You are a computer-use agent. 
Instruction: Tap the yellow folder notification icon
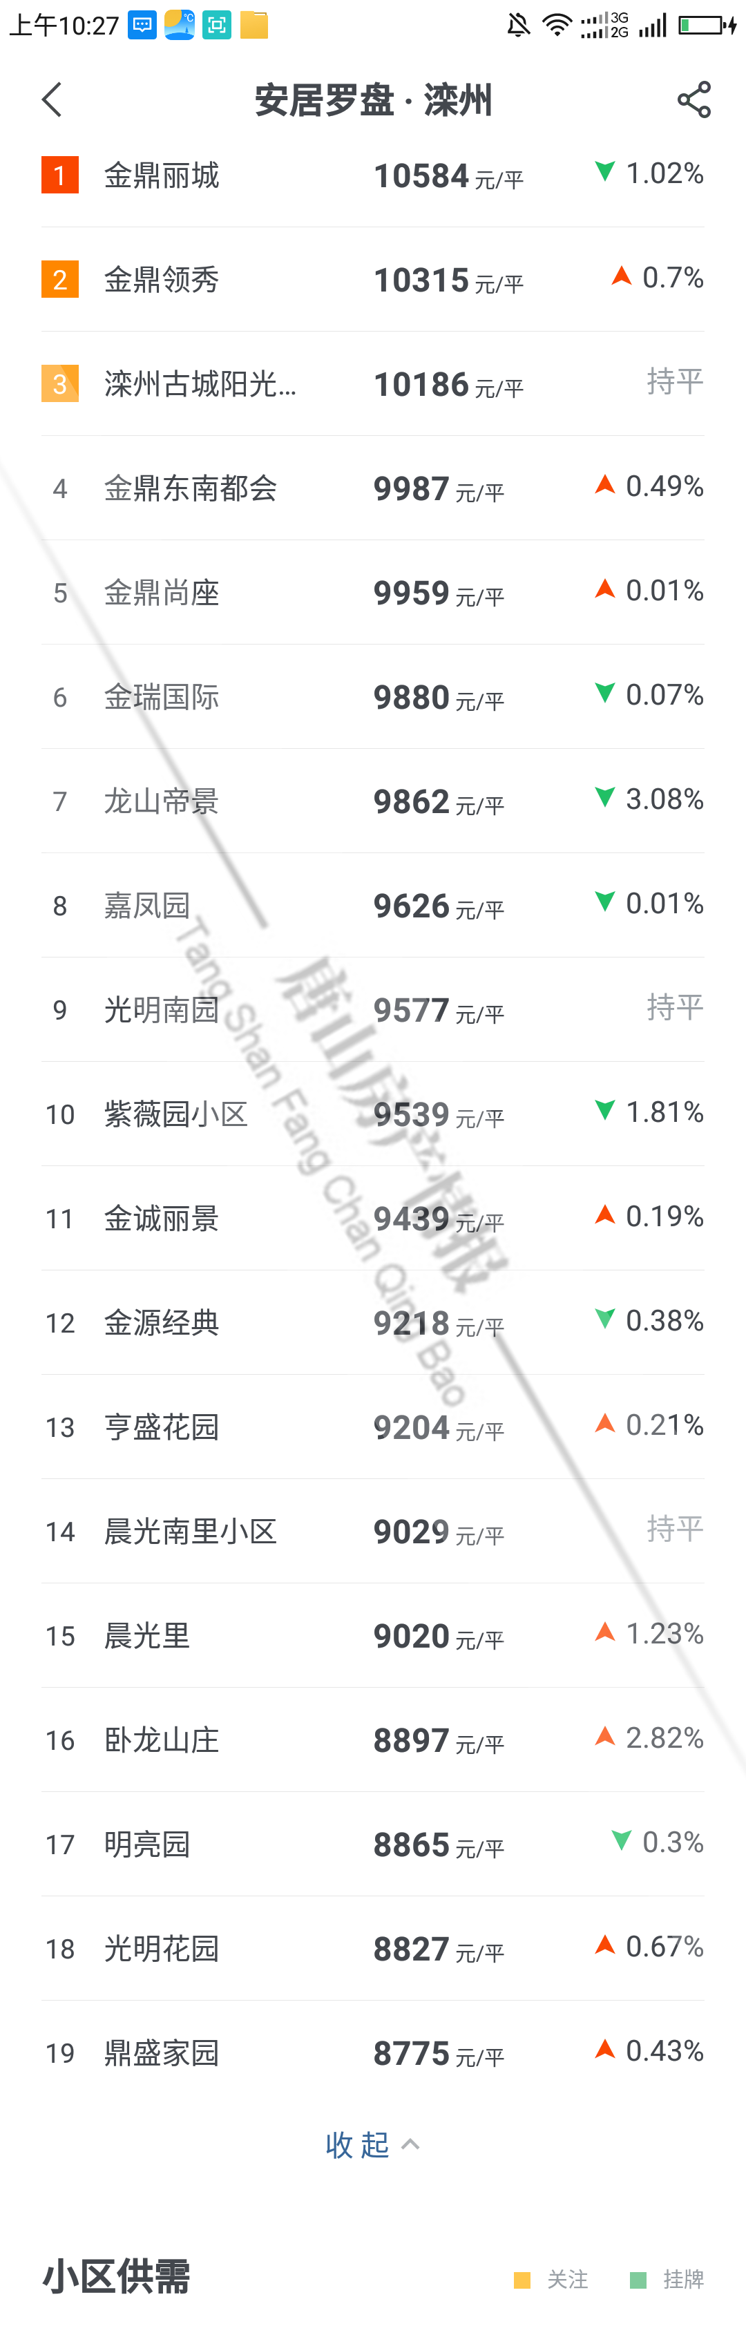254,24
